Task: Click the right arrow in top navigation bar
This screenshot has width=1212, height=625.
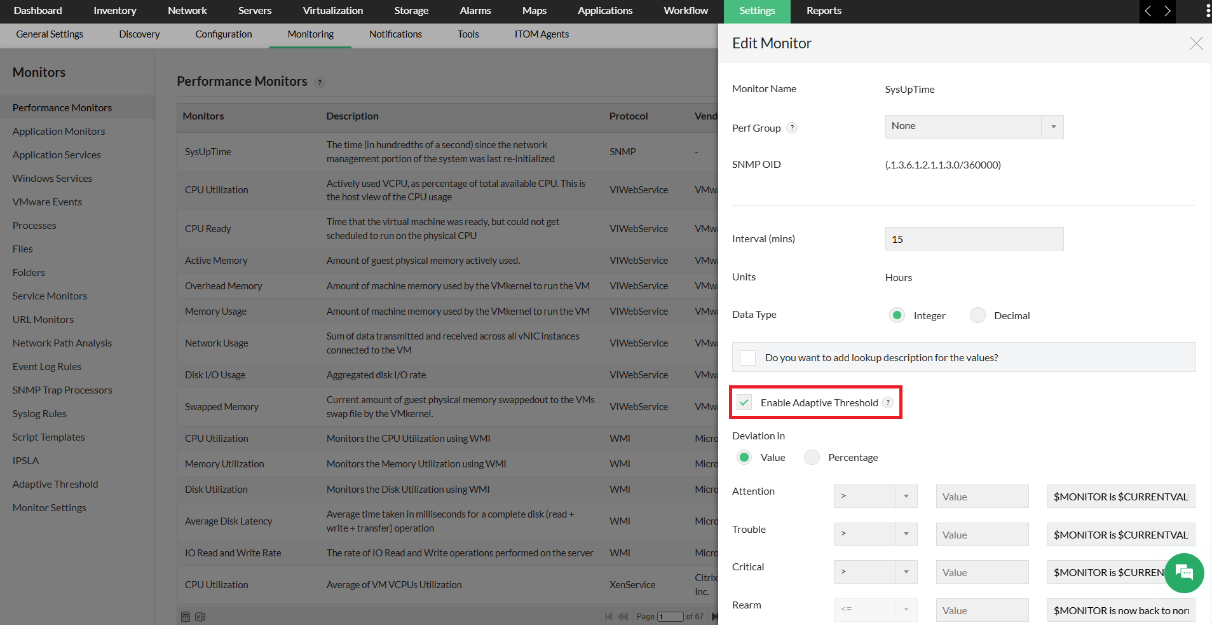Action: (1167, 11)
